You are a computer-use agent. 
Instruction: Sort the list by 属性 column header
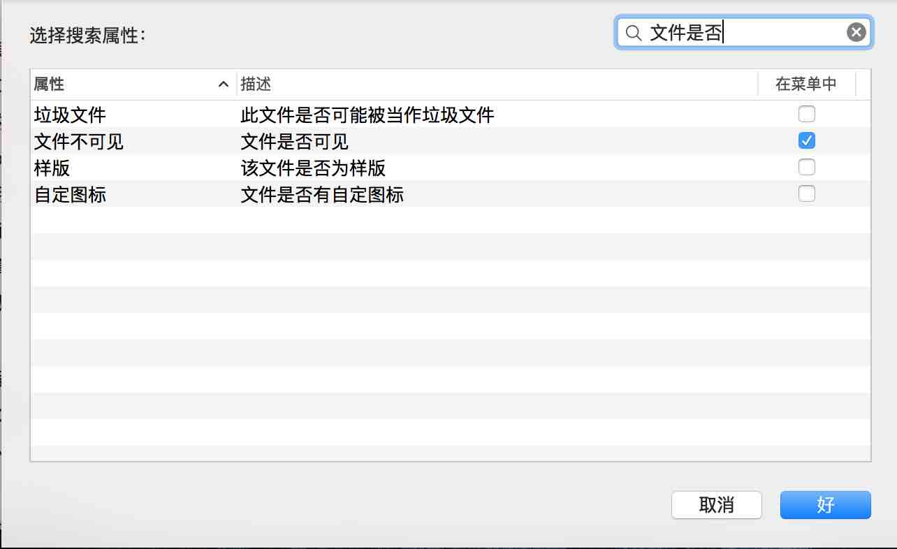49,85
